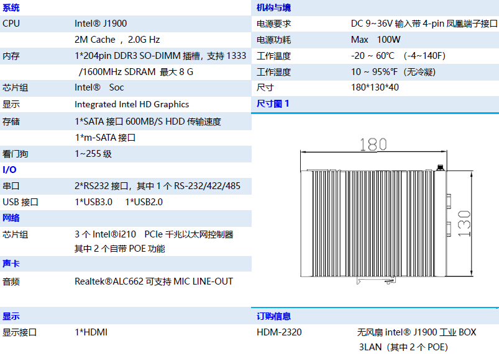The height and width of the screenshot is (354, 499).
Task: Select the 看门狗 label
Action: (16, 154)
